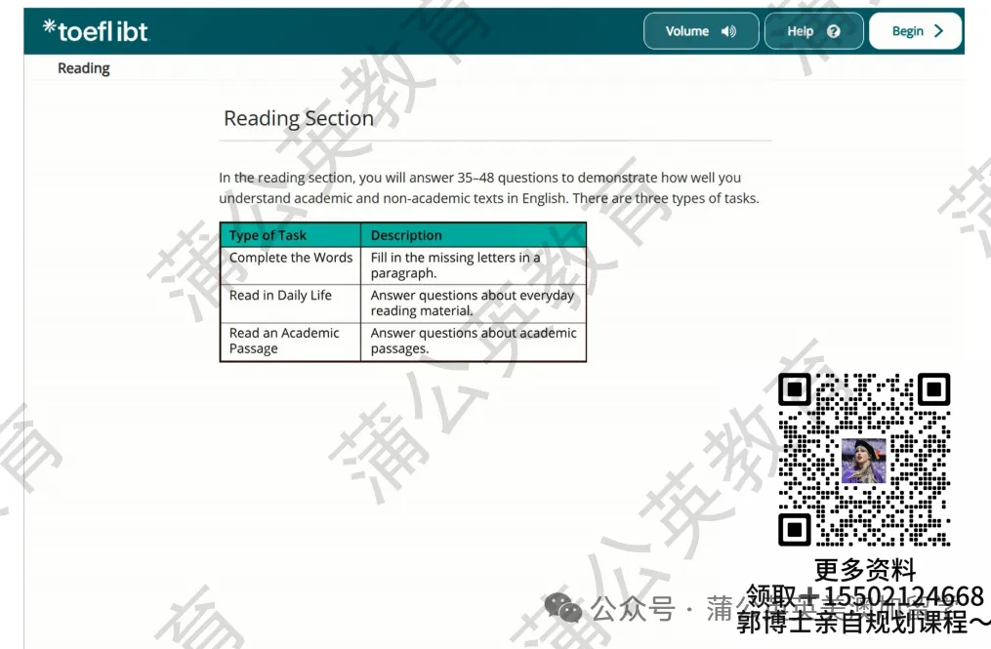The width and height of the screenshot is (991, 649).
Task: Click the QR code image
Action: [x=864, y=460]
